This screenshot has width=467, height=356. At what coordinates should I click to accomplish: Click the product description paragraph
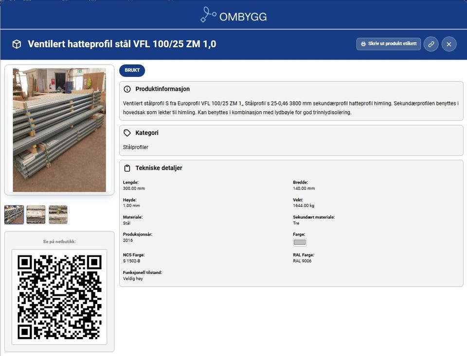click(x=291, y=108)
